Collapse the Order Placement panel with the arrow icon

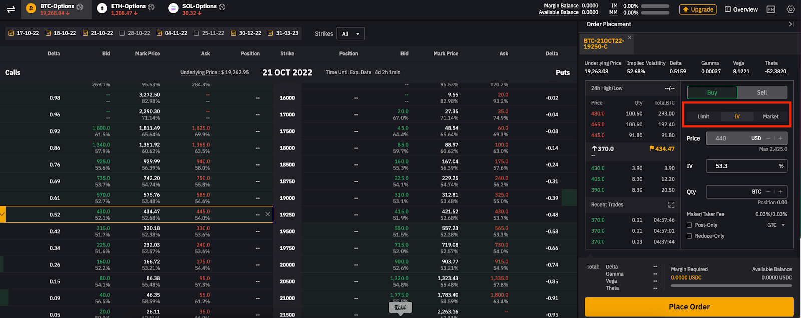tap(791, 24)
